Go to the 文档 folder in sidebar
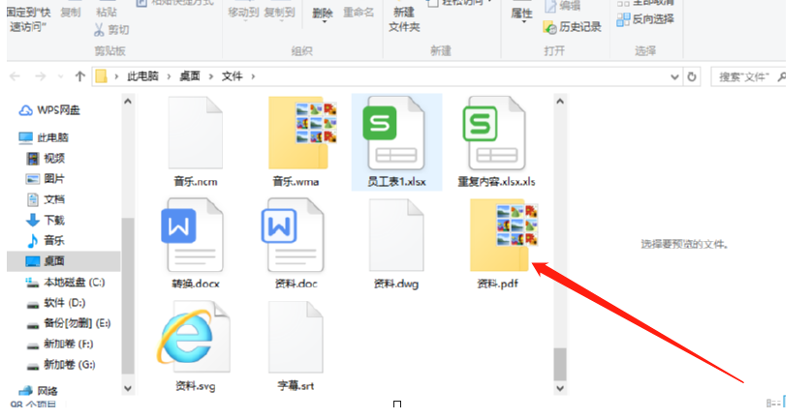812x420 pixels. pyautogui.click(x=46, y=199)
